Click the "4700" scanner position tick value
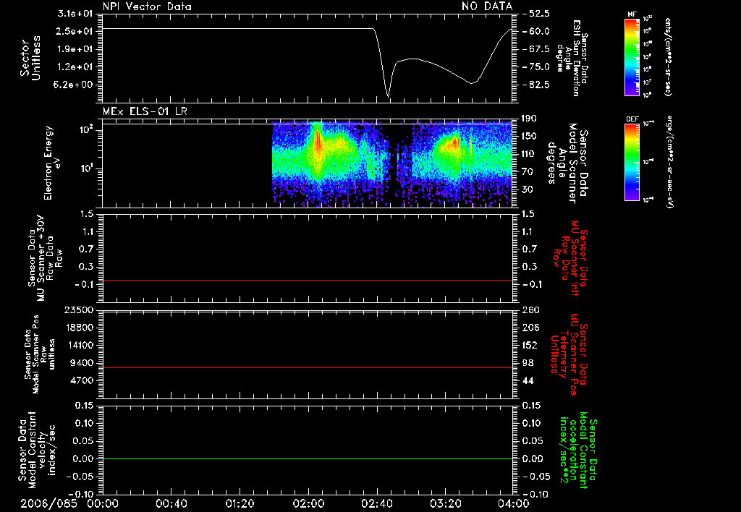741x512 pixels. coord(81,380)
